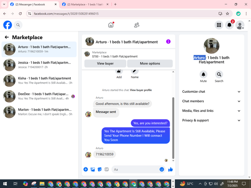This screenshot has height=188, width=251.
Task: Open the emoji picker smiley icon
Action: [x=162, y=169]
